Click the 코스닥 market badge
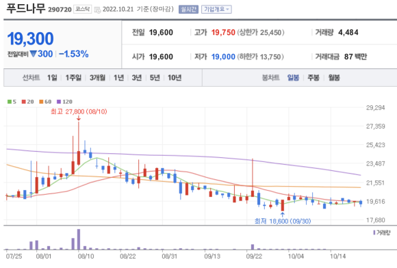Screen dimensions: 397x268 [x=83, y=10]
